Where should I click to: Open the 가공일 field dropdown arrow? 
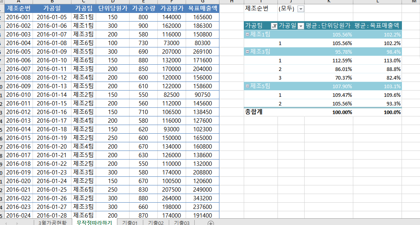click(x=301, y=26)
